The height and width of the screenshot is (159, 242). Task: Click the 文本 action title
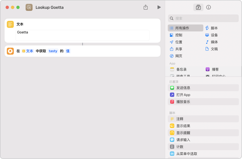click(20, 24)
